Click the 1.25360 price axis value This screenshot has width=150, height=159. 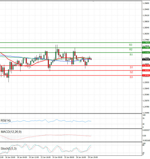[x=146, y=94]
